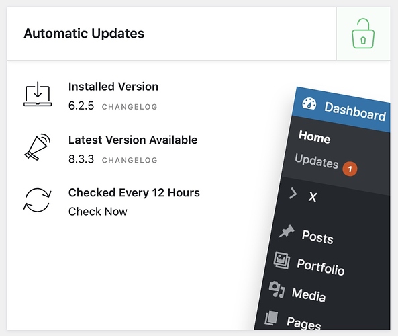
Task: Open changelog for installed version 6.2.5
Action: coord(130,107)
